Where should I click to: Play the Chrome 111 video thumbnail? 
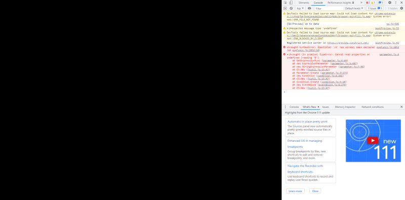point(373,140)
